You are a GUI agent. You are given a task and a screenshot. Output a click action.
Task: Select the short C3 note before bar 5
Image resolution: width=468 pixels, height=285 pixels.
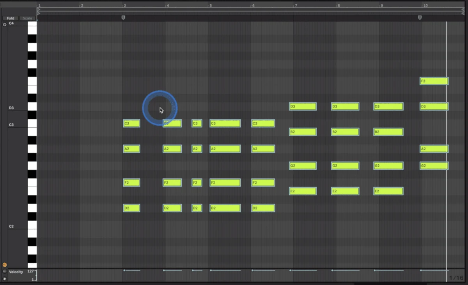click(x=197, y=123)
